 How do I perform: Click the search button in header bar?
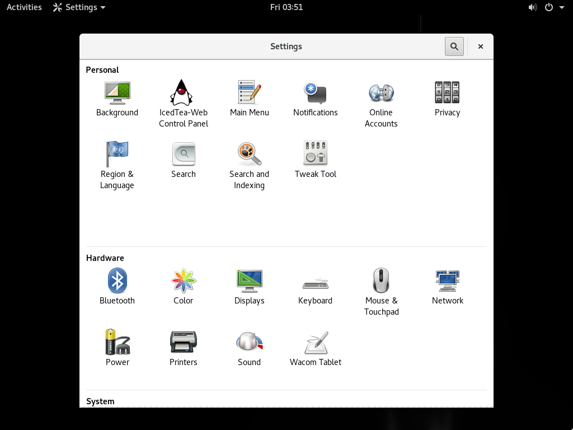pos(454,46)
